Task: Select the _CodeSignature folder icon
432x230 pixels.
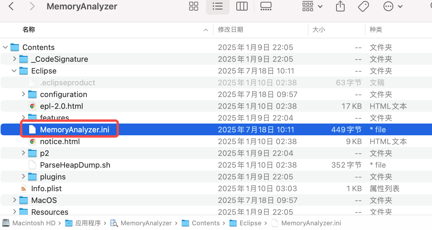Action: click(x=24, y=59)
